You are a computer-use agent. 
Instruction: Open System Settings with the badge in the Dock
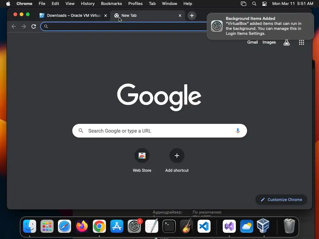pos(134,226)
